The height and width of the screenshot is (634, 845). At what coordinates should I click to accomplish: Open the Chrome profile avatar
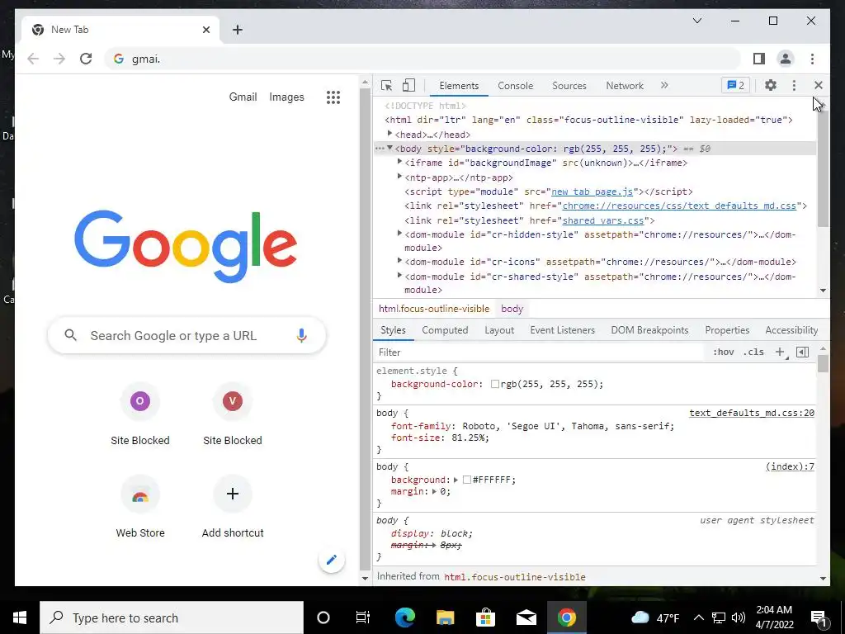tap(786, 59)
